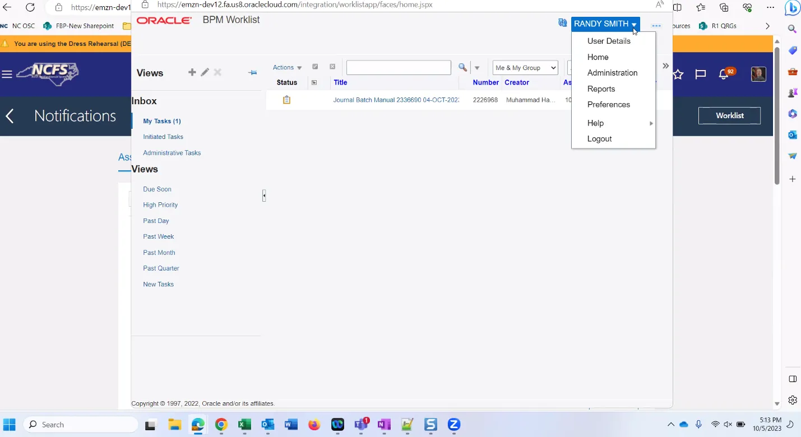Viewport: 801px width, 437px height.
Task: Click the search magnifier icon
Action: click(x=462, y=68)
